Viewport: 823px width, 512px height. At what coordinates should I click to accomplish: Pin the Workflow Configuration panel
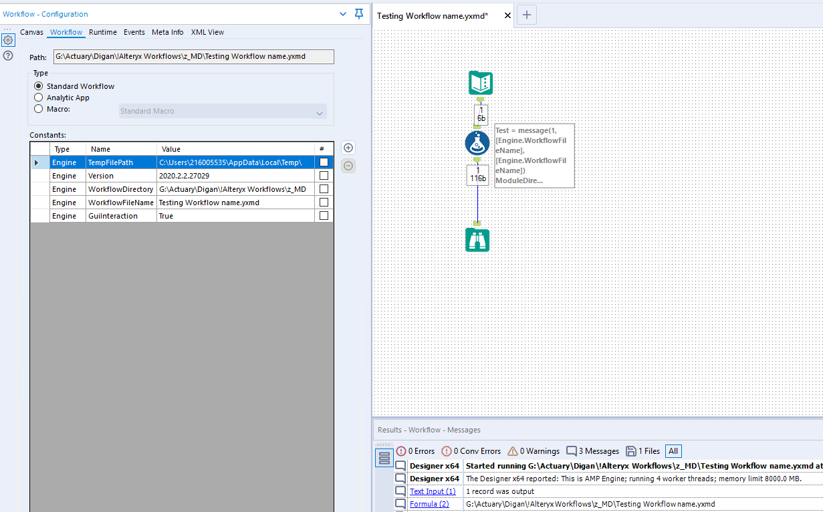pos(359,13)
